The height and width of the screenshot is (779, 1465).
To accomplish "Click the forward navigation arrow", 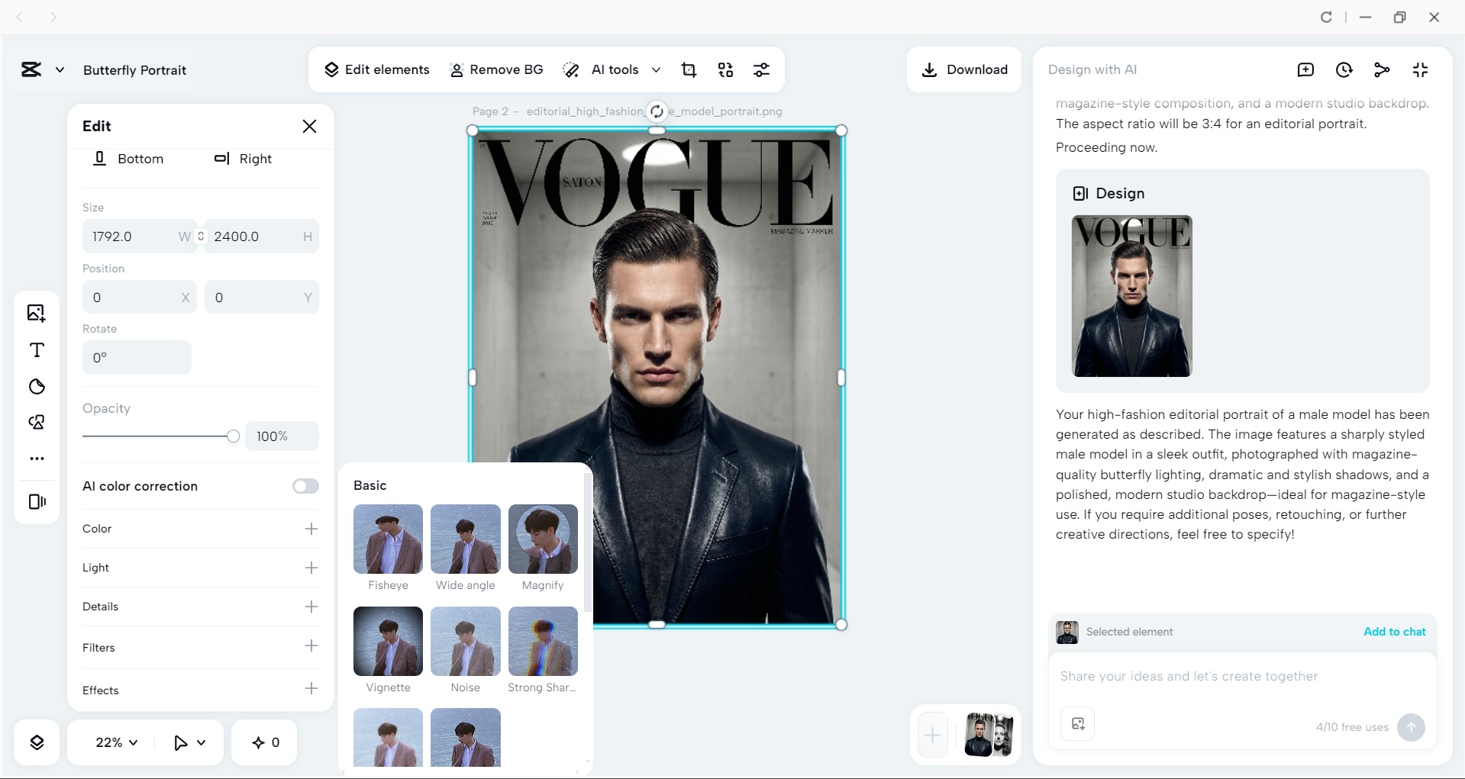I will point(53,17).
